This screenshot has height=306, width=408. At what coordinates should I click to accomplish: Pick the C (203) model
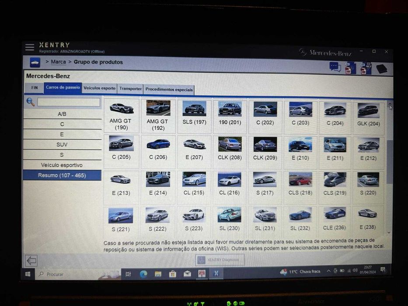pos(300,117)
